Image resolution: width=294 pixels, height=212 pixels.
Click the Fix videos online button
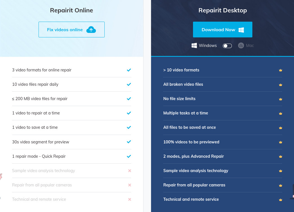(71, 30)
